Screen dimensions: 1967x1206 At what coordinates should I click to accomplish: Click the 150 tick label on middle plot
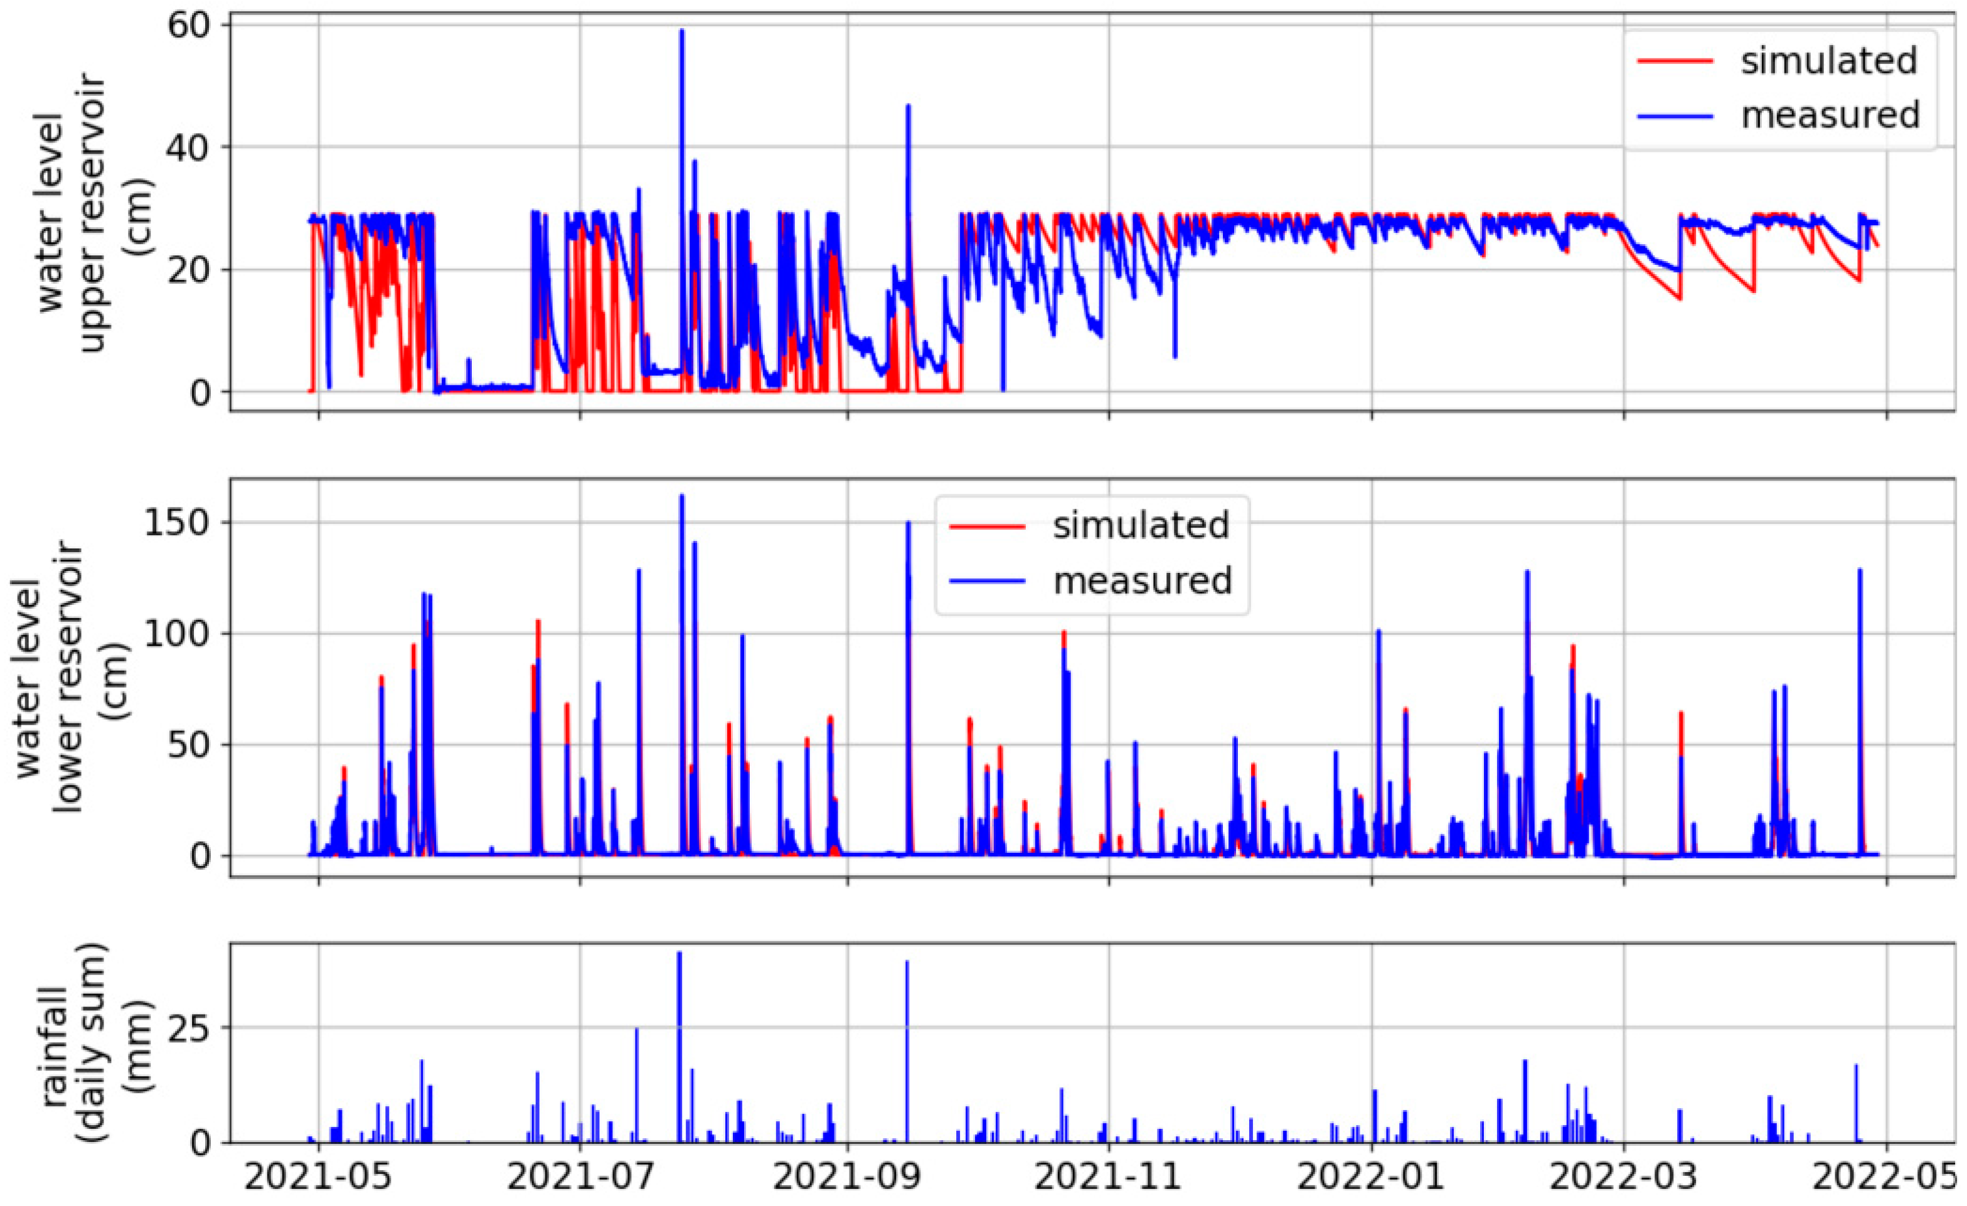(x=175, y=523)
